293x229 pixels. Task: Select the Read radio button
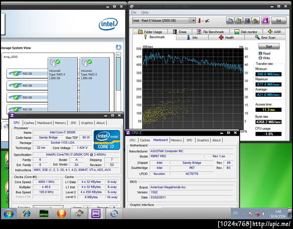[260, 53]
